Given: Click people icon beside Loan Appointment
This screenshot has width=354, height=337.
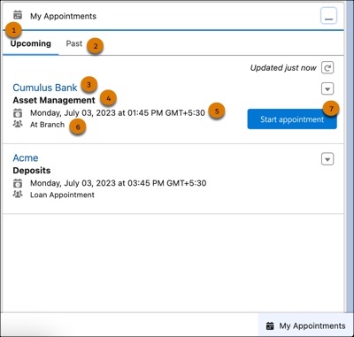Looking at the screenshot, I should pos(18,195).
